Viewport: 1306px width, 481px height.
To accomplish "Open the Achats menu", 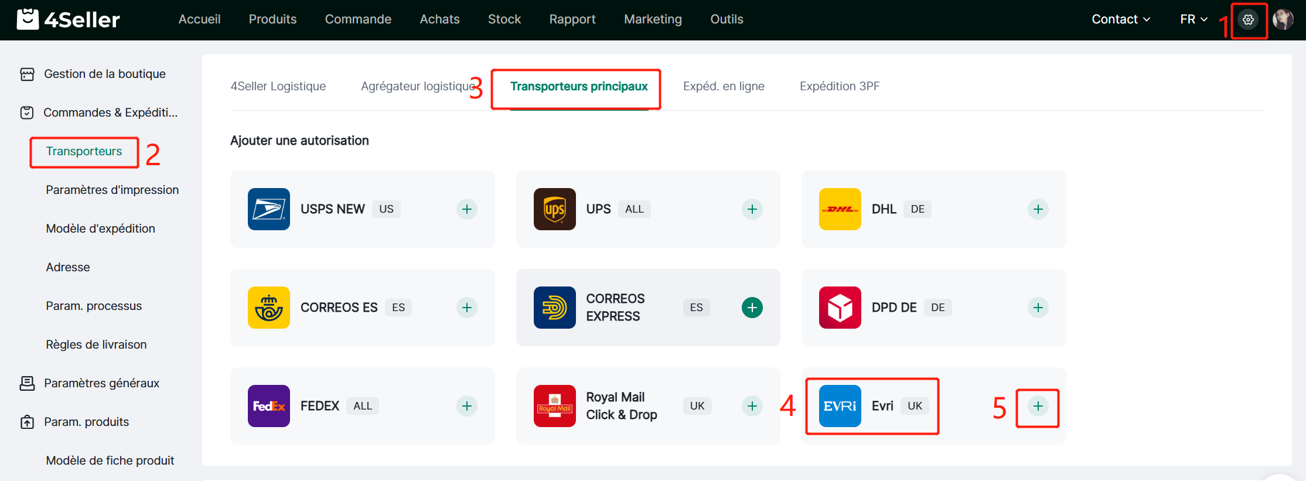I will (x=440, y=19).
